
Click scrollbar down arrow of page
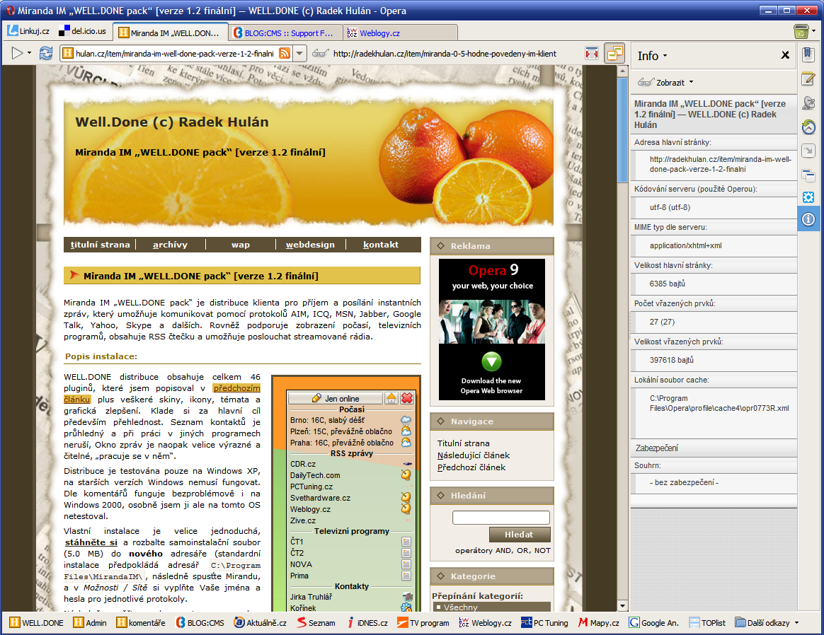click(x=622, y=606)
